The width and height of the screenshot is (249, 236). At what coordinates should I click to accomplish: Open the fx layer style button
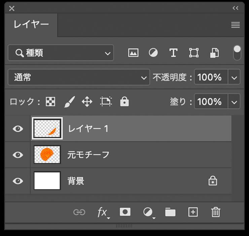point(103,212)
